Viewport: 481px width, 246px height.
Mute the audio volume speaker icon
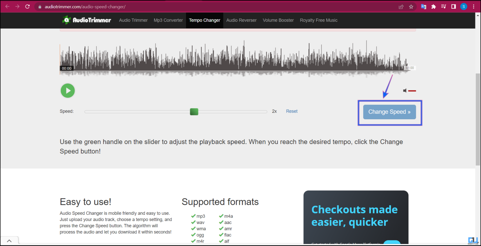pyautogui.click(x=405, y=90)
